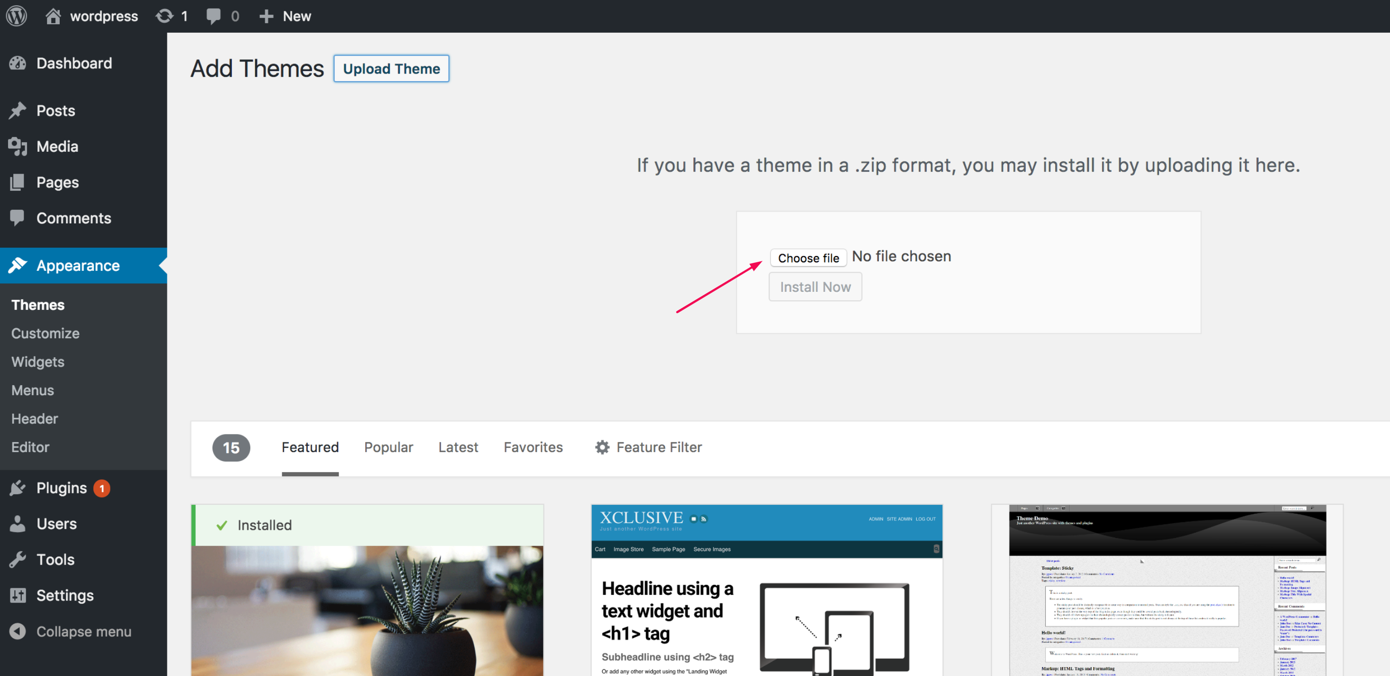Click the comments count 0 in admin bar
This screenshot has width=1390, height=676.
pyautogui.click(x=235, y=16)
